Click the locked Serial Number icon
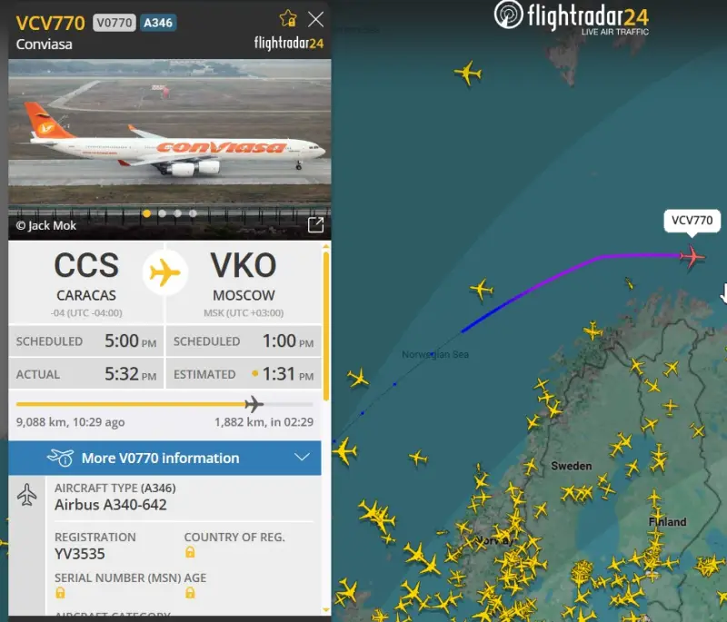Viewport: 727px width, 622px height. [x=60, y=593]
